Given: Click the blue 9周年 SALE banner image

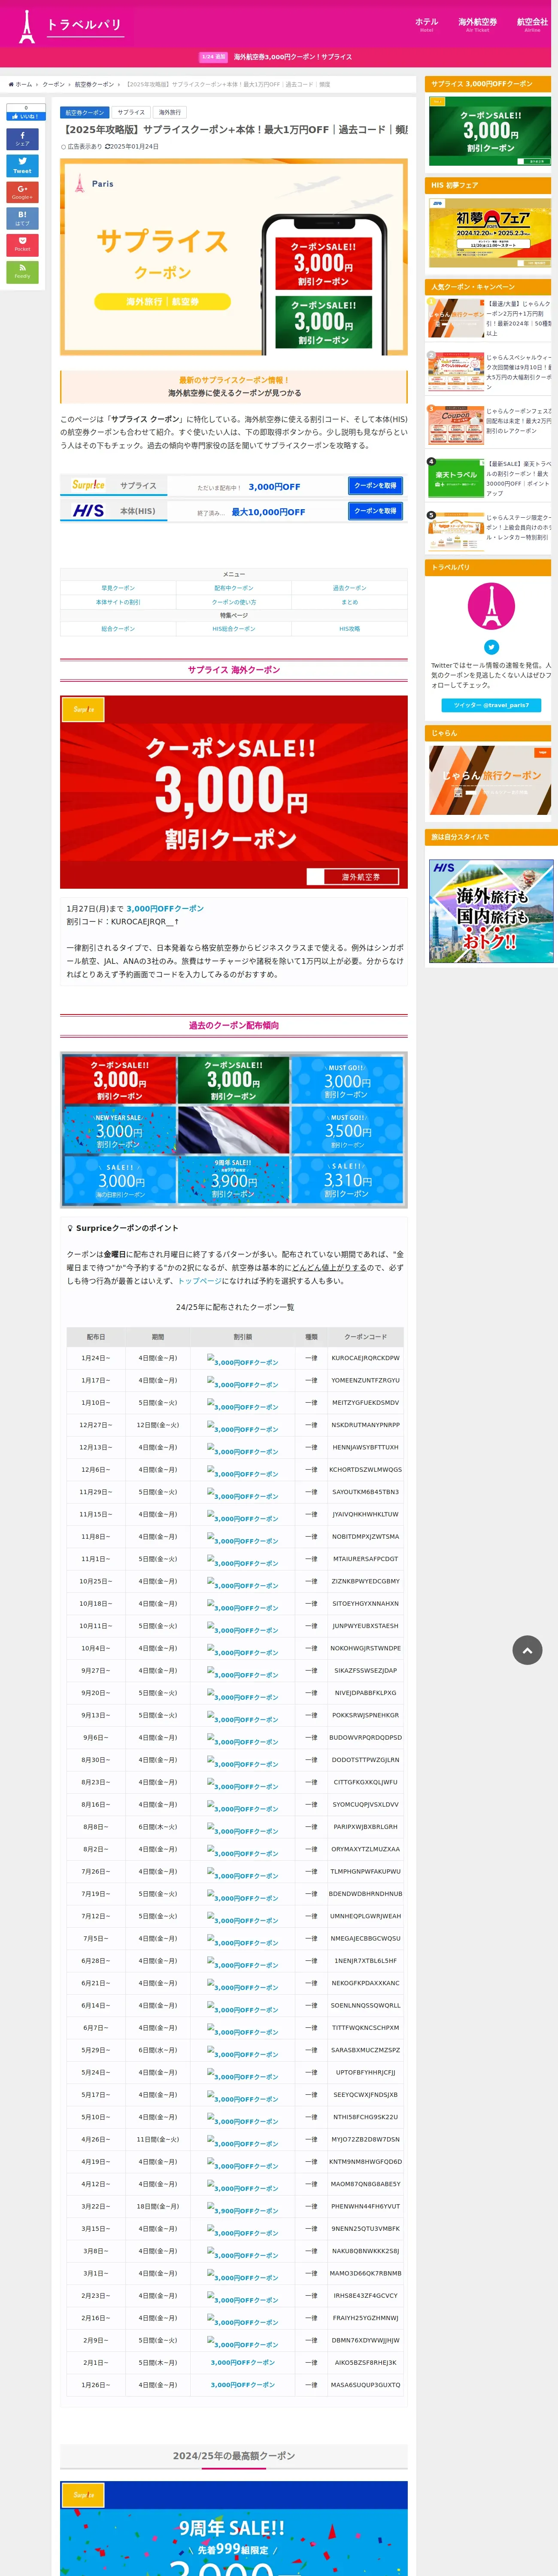Looking at the screenshot, I should click(x=234, y=2528).
